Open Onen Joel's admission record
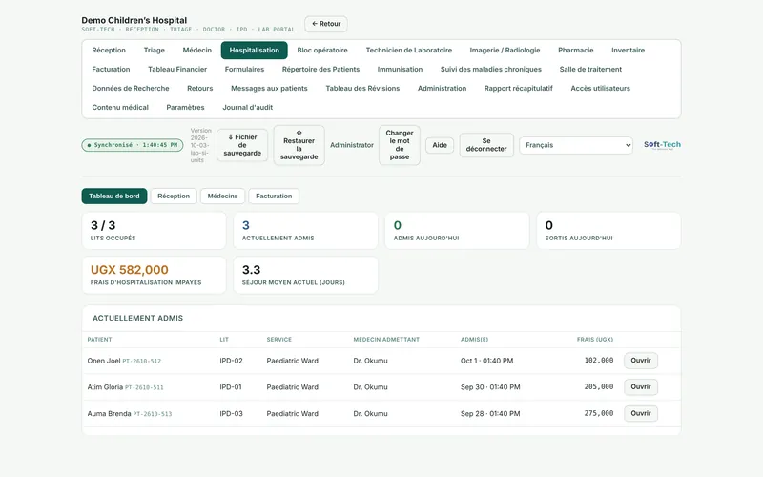Screen dimensions: 763x477 641,361
